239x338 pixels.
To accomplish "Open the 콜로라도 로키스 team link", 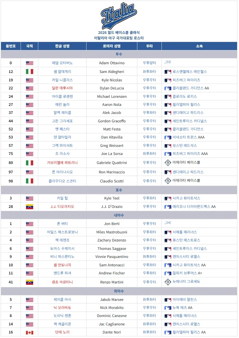I will 185,97.
